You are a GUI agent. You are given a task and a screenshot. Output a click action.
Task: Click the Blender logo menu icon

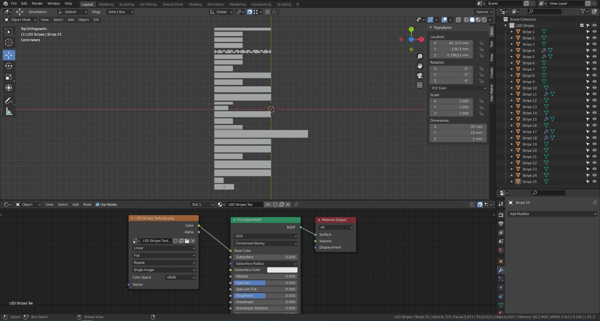coord(5,3)
